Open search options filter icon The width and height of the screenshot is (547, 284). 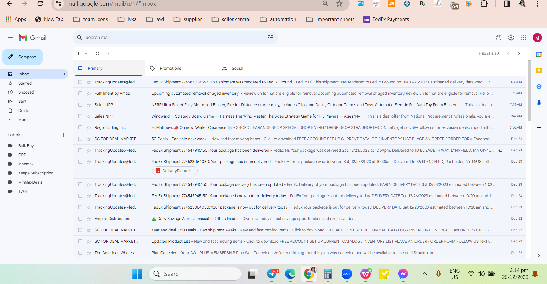270,37
